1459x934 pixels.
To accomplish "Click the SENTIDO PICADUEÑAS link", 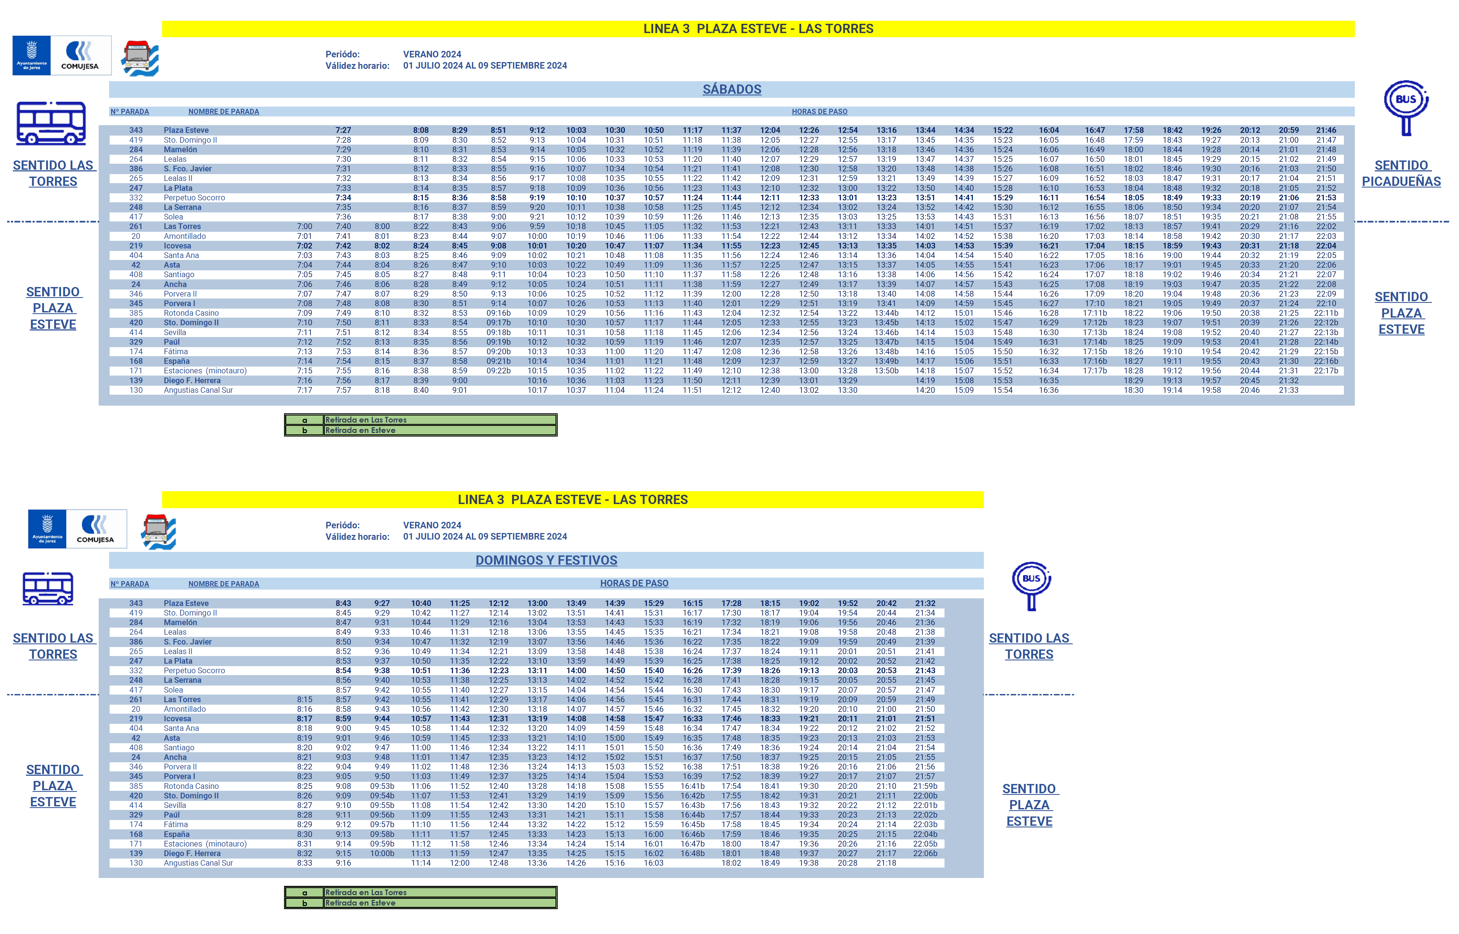I will (1401, 174).
